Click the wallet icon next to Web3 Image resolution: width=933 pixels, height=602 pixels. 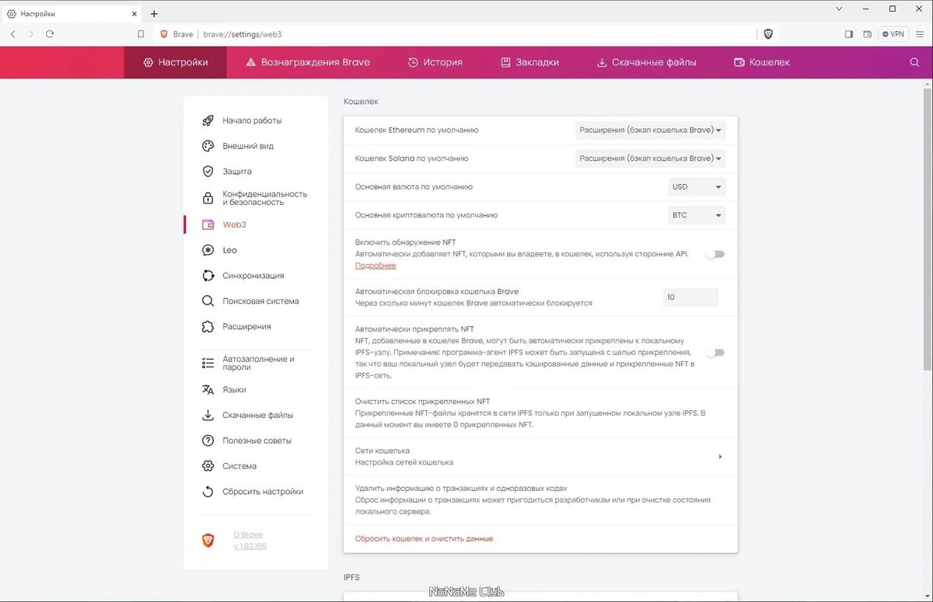click(x=208, y=224)
